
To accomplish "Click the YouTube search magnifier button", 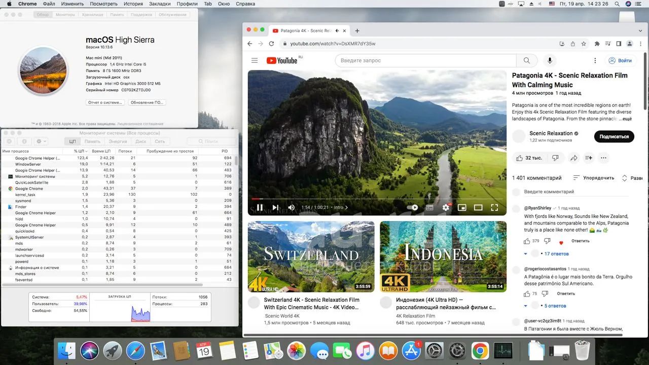I will coord(527,60).
